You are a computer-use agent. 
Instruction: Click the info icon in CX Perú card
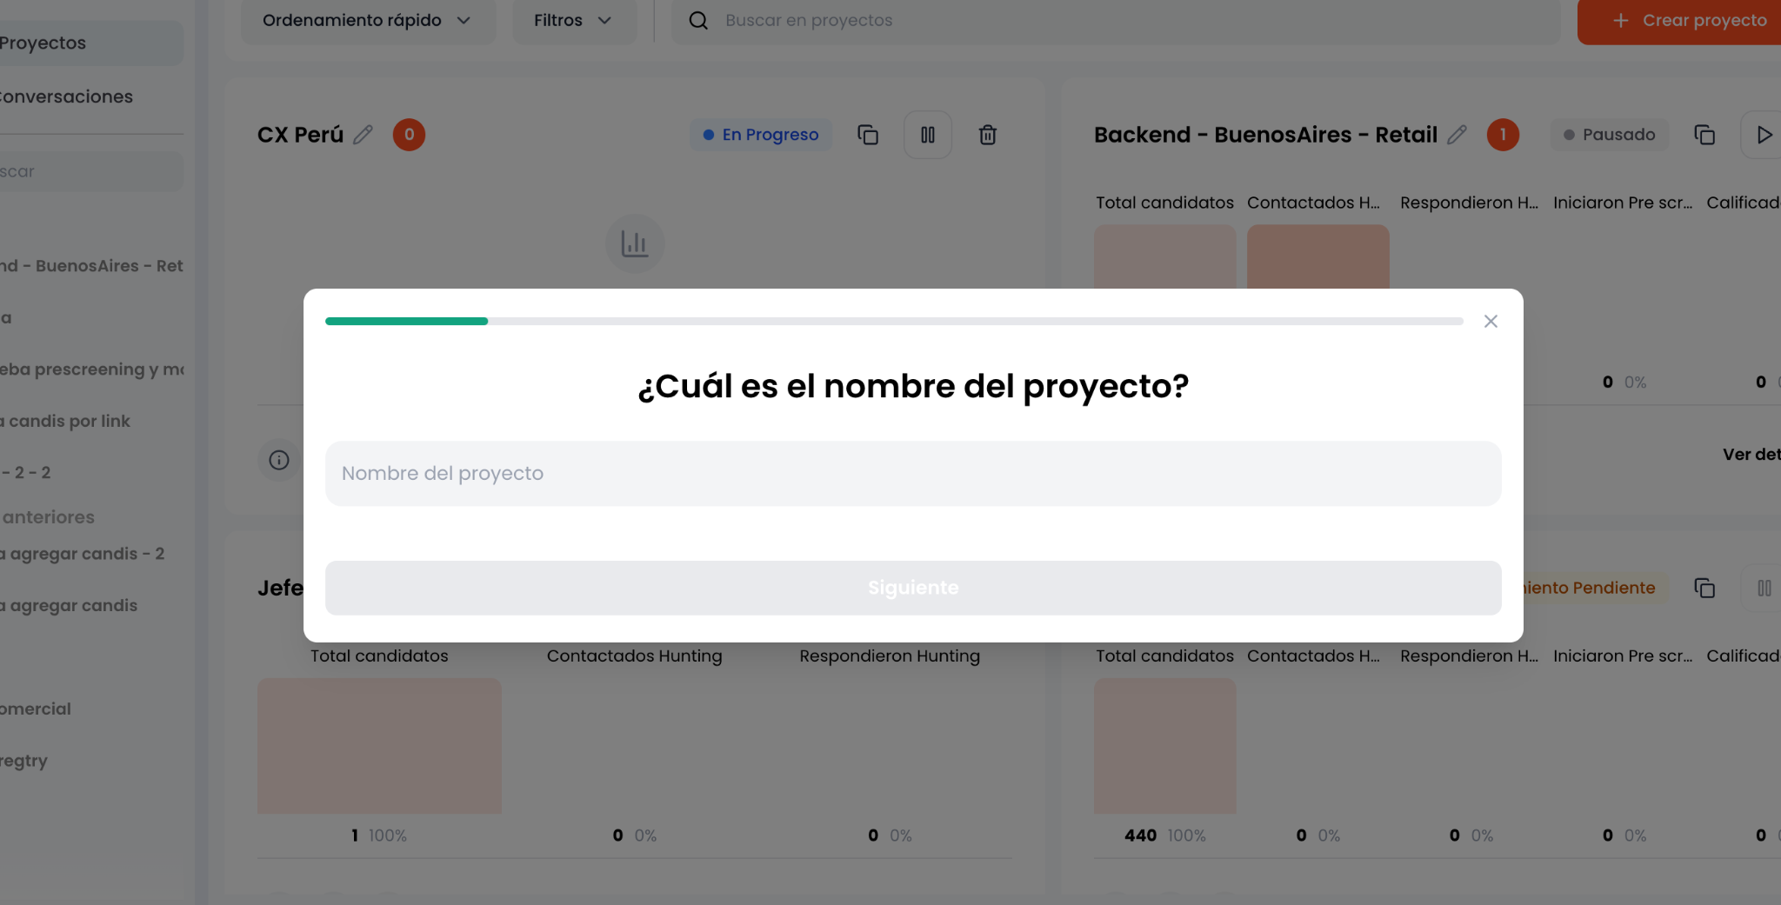(279, 460)
